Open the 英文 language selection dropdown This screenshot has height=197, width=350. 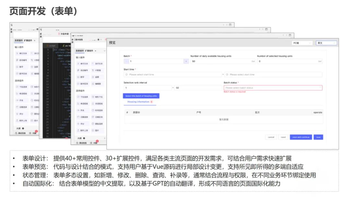click(x=326, y=43)
